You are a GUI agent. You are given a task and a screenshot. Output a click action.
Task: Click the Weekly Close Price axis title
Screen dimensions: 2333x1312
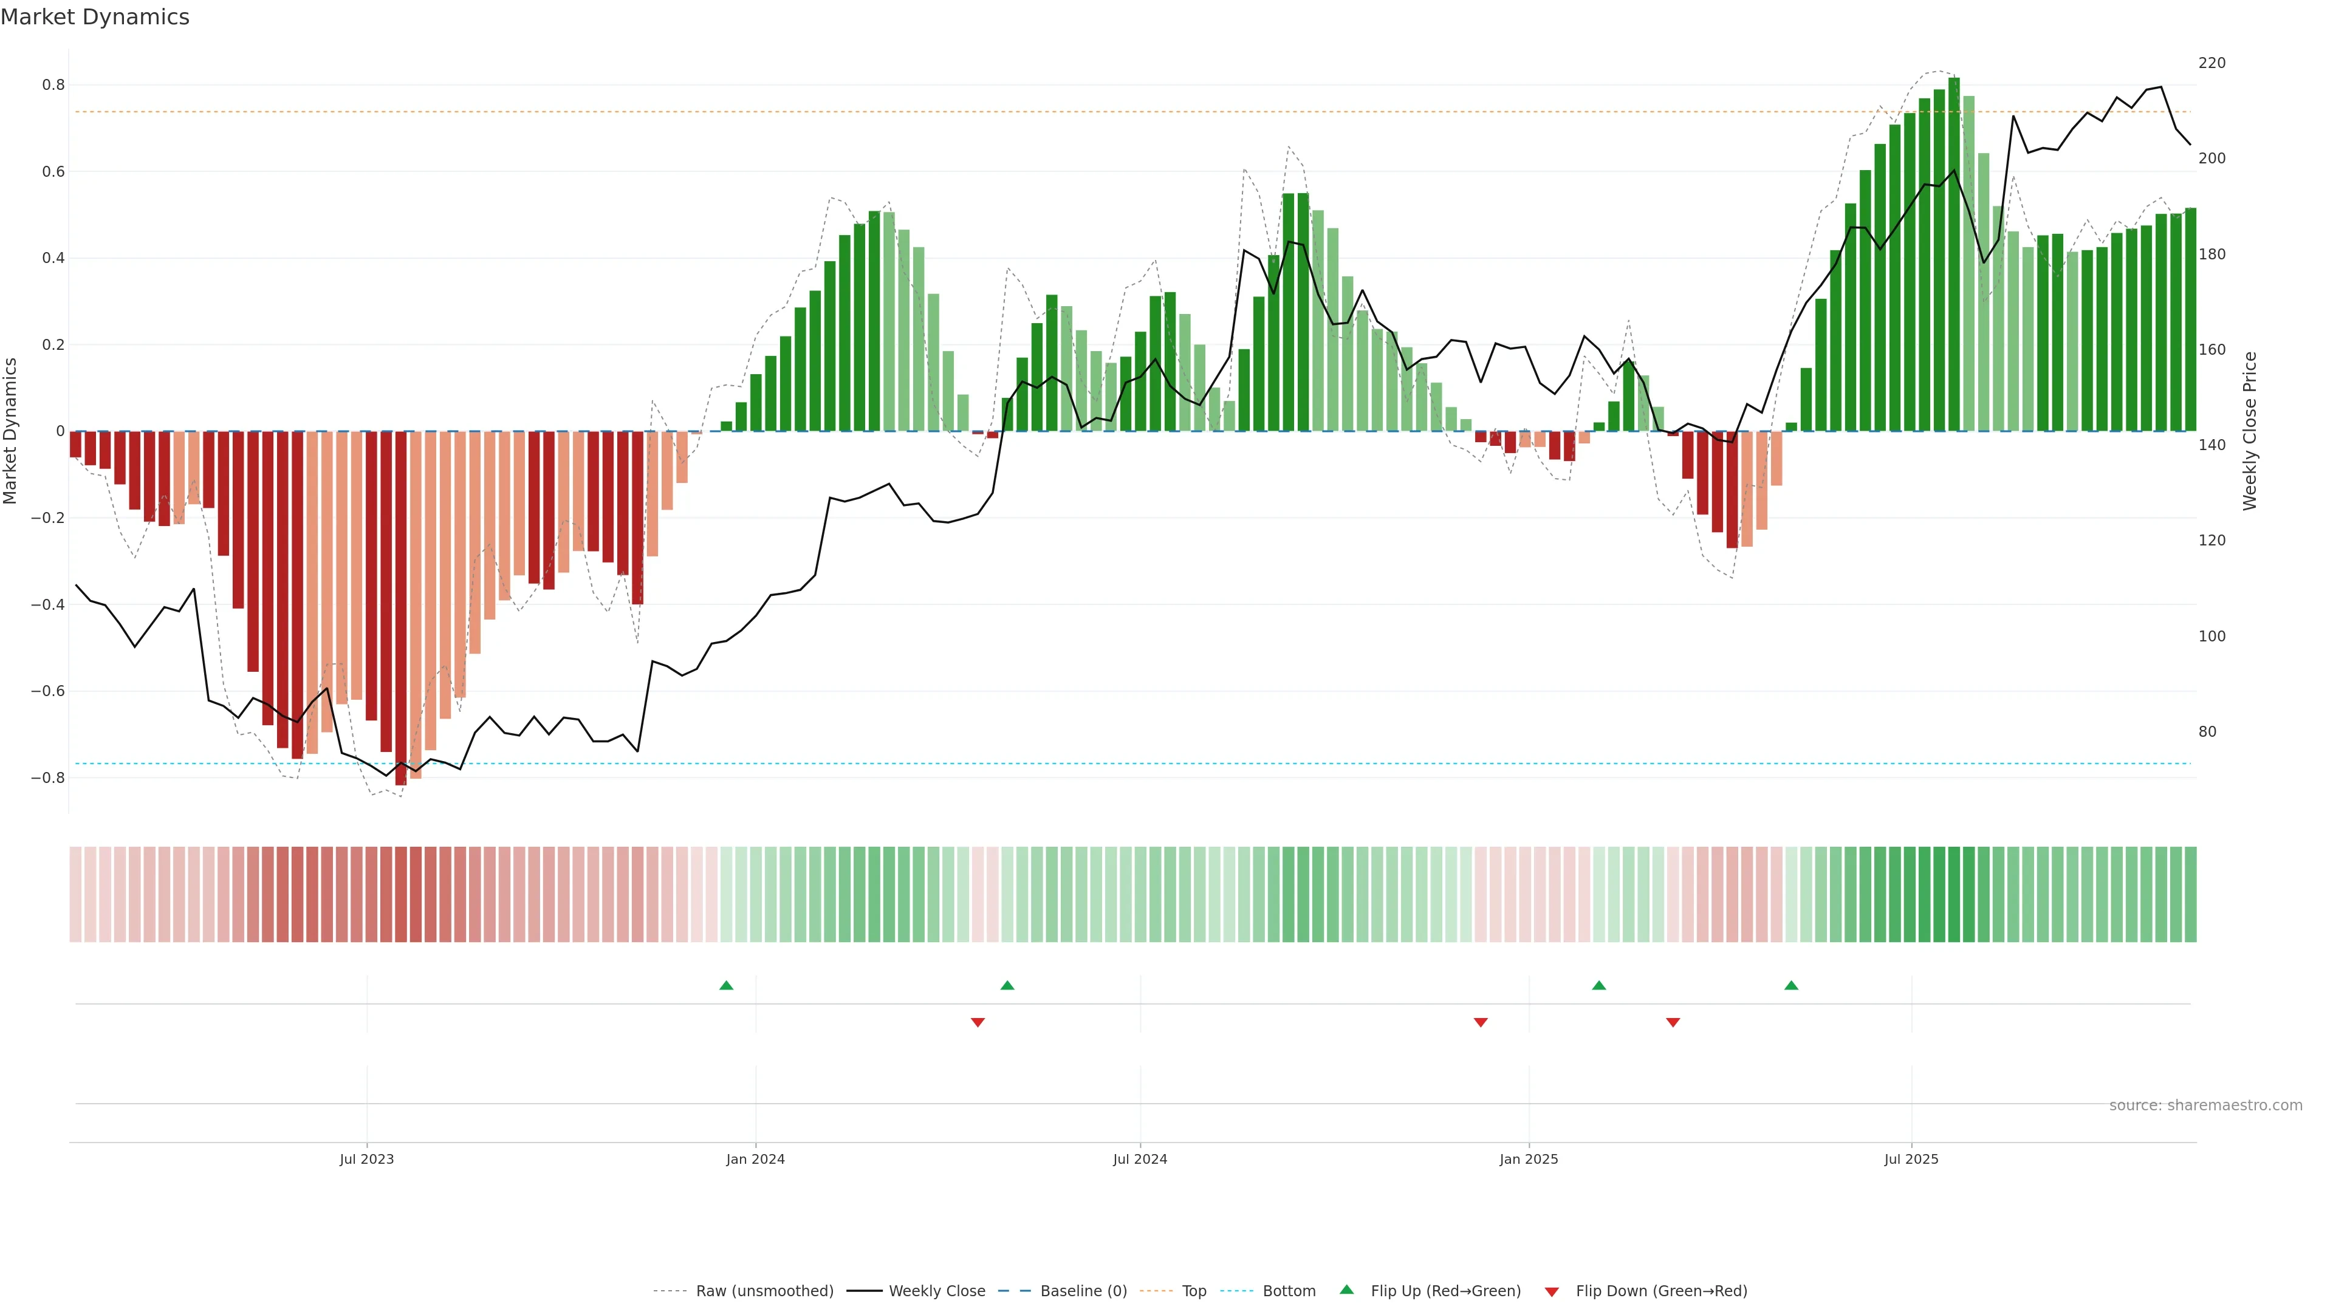(x=2250, y=431)
